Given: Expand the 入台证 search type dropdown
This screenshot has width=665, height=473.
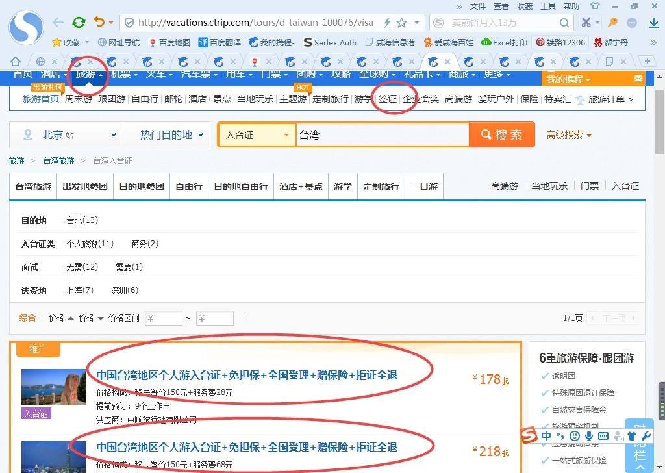Looking at the screenshot, I should 257,135.
